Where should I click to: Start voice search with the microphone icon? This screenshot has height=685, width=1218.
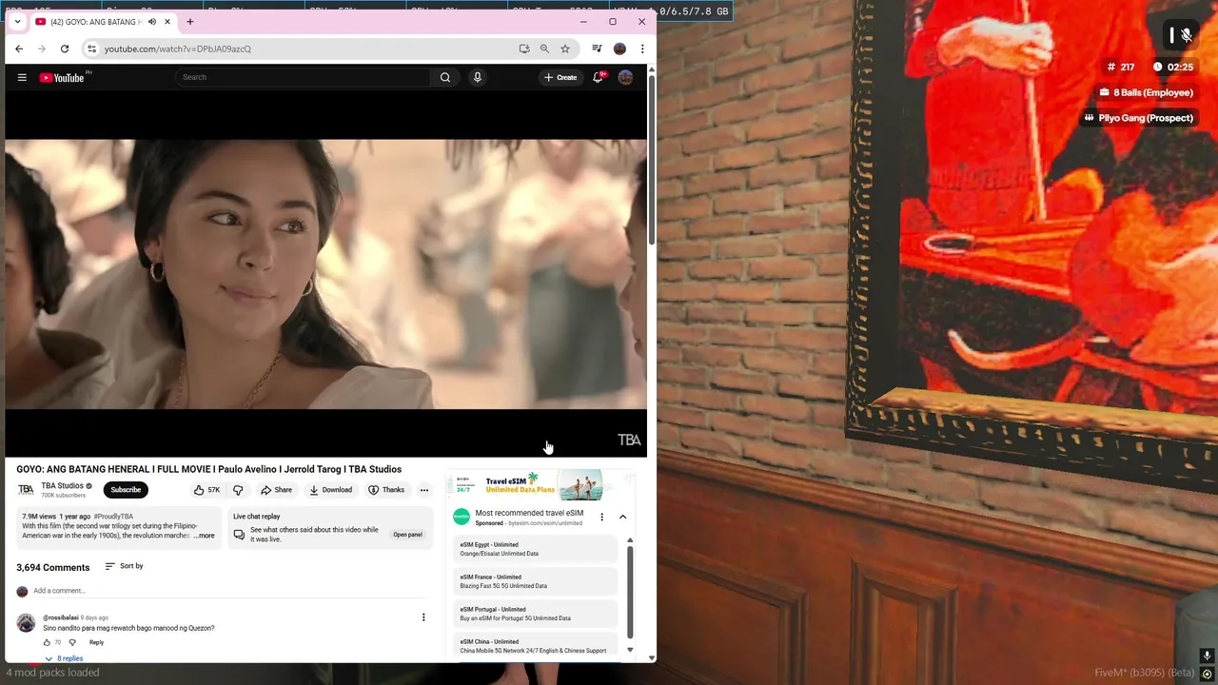(478, 77)
